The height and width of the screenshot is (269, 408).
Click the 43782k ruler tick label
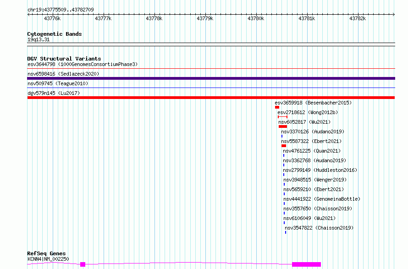click(x=358, y=18)
